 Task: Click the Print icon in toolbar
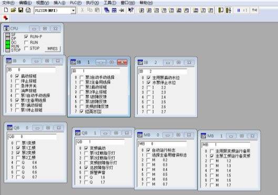(28, 10)
